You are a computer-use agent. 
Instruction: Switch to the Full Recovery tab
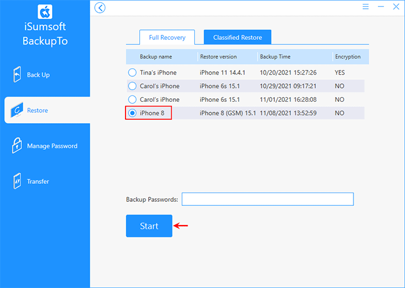[167, 38]
